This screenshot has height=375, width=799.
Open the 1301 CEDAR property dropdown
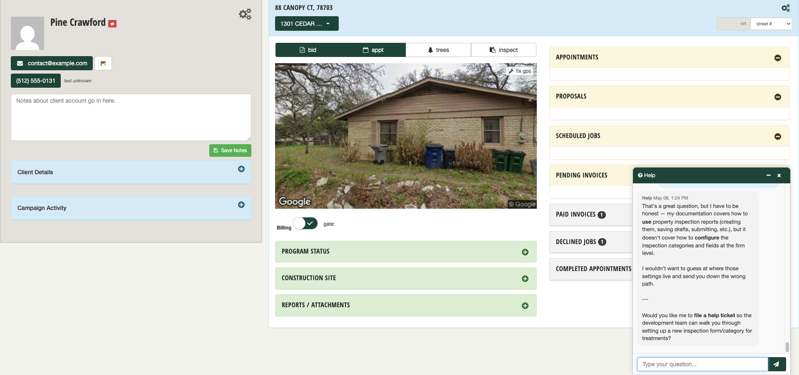[307, 24]
